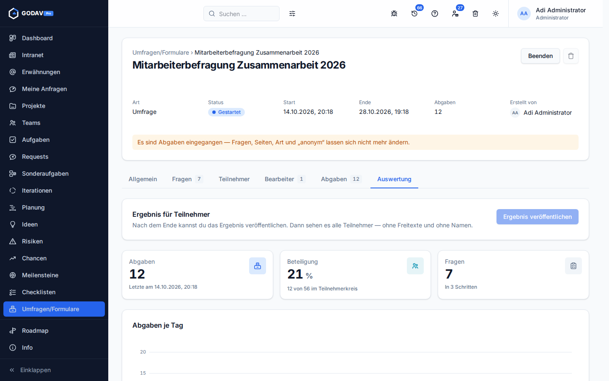Open Ideen from the sidebar
Image resolution: width=609 pixels, height=381 pixels.
click(54, 224)
